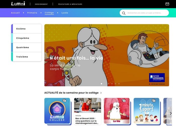Select the last carousel dot indicator

click(119, 84)
